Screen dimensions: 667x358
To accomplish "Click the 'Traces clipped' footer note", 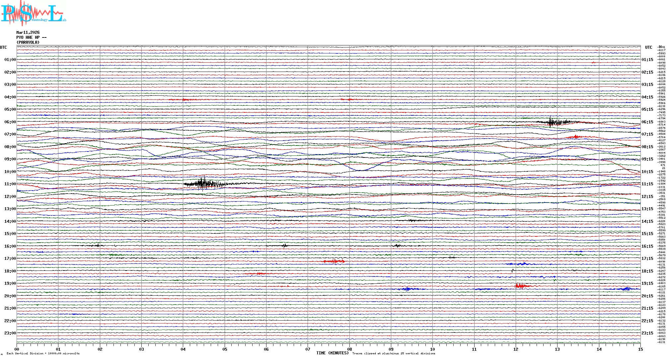I will click(x=394, y=353).
